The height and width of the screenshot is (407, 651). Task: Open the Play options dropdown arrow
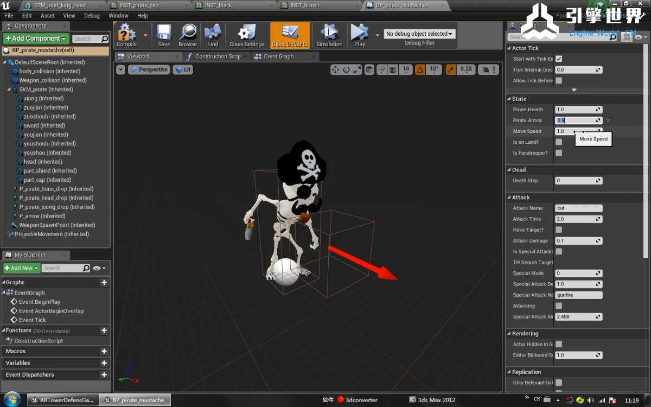click(378, 35)
